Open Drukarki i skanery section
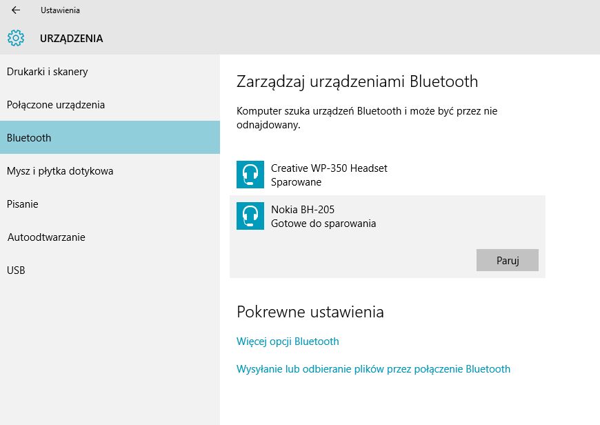This screenshot has height=425, width=600. point(110,72)
